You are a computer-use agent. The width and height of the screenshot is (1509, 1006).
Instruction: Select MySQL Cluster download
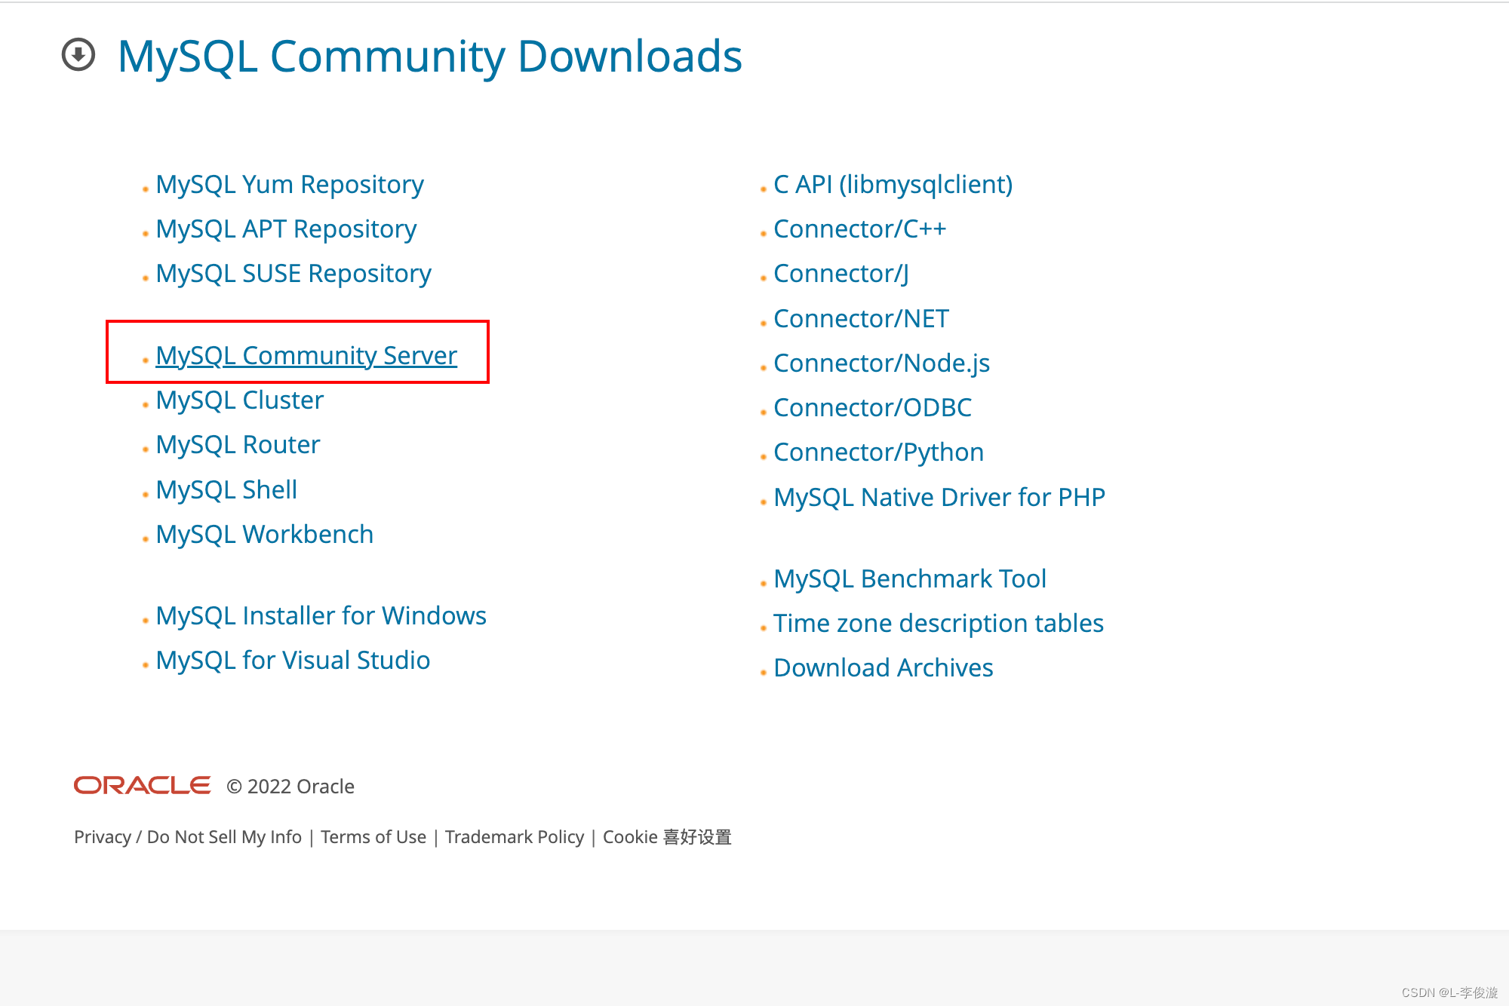click(x=239, y=400)
